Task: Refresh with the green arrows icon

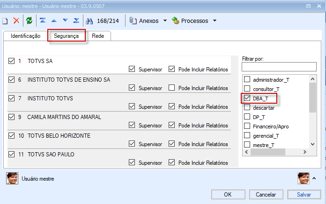Action: click(x=30, y=21)
